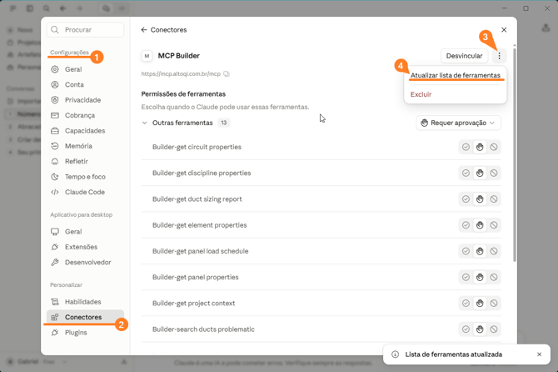Screen dimensions: 558x372
Task: Copy the MCP Builder URL with copy icon
Action: point(227,73)
